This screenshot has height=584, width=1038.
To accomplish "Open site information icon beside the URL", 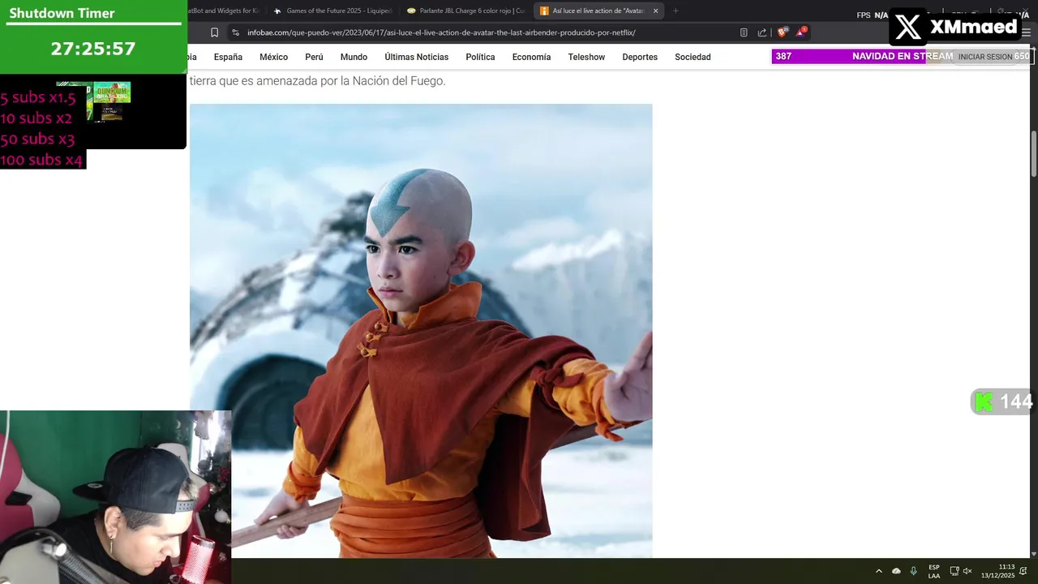I will click(x=235, y=32).
